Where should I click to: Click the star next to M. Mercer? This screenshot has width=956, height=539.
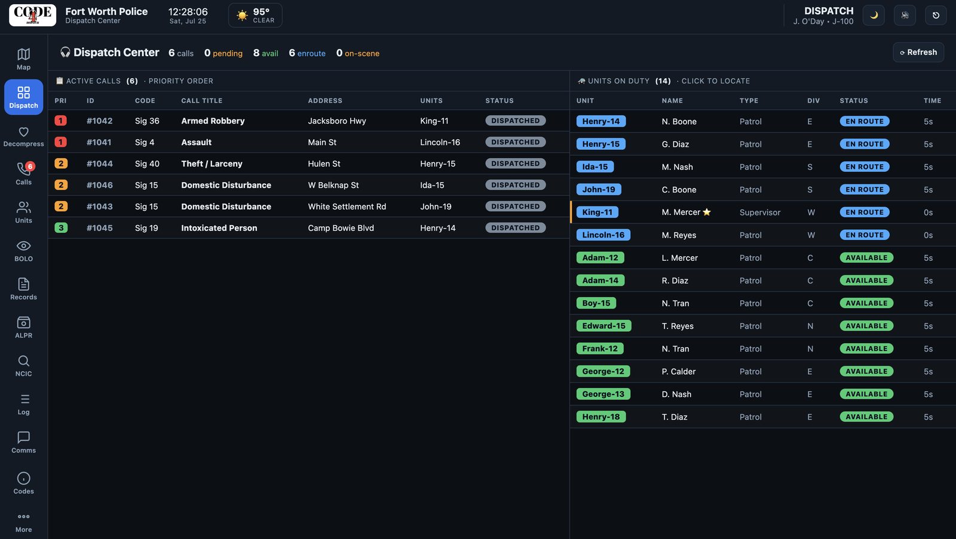(707, 212)
